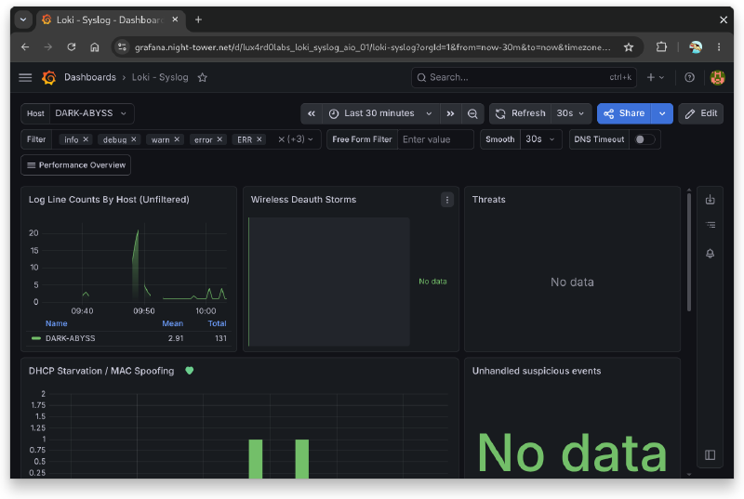Screen dimensions: 744x499
Task: Open the Host DARK-ABYSS dropdown
Action: (x=90, y=113)
